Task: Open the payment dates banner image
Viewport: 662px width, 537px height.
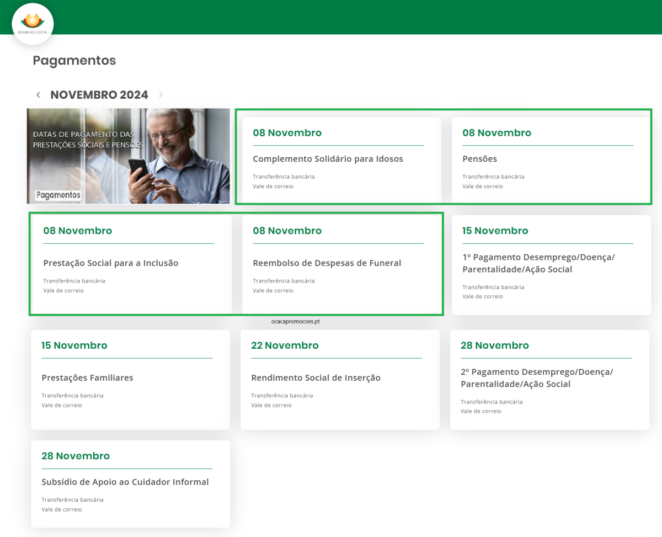Action: [129, 156]
